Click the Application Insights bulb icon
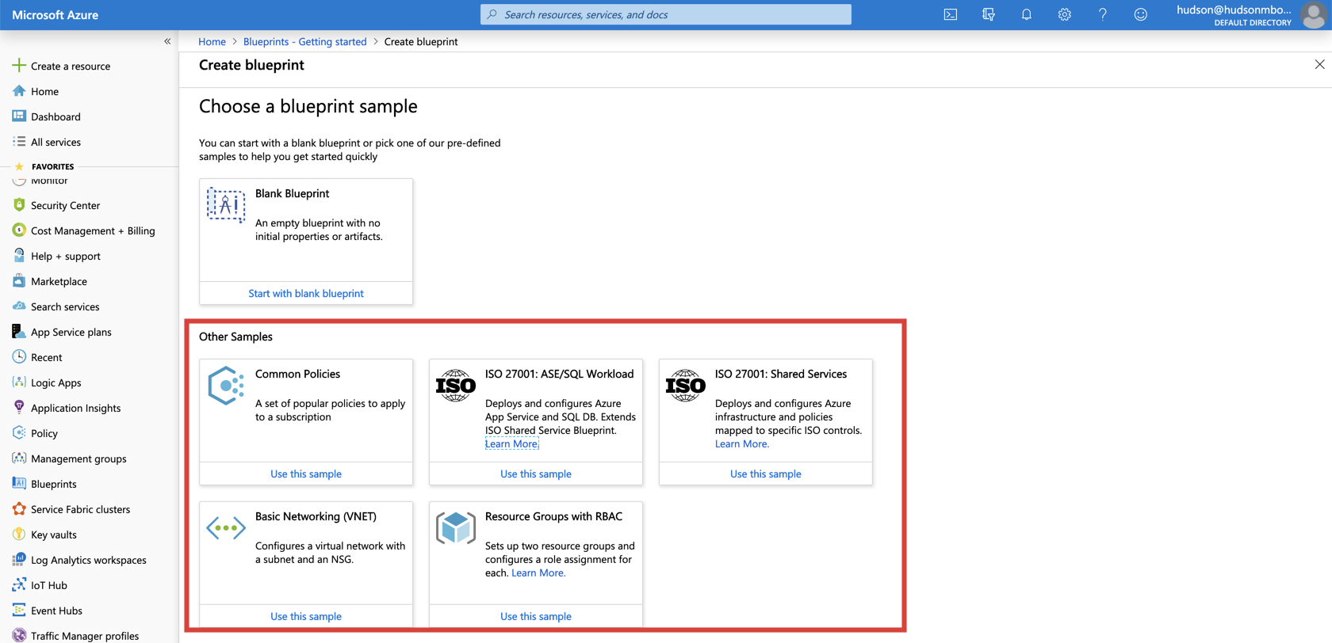The height and width of the screenshot is (643, 1332). coord(19,408)
